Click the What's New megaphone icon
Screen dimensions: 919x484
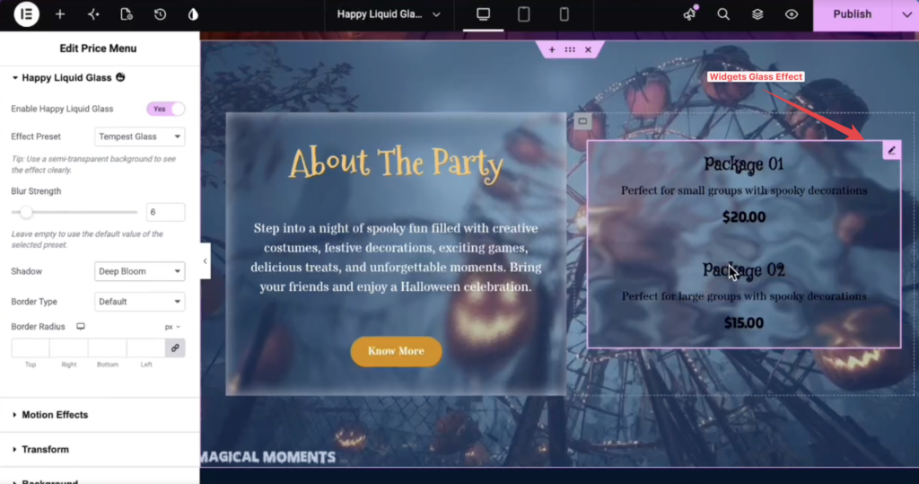(x=689, y=14)
